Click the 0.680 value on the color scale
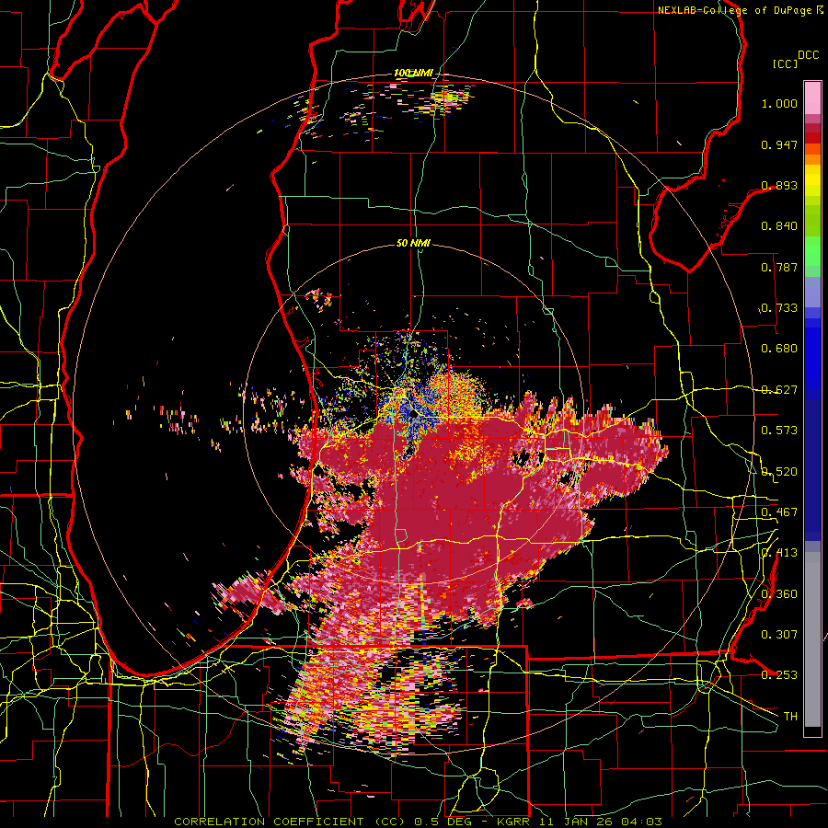Screen dimensions: 828x828 click(x=779, y=349)
